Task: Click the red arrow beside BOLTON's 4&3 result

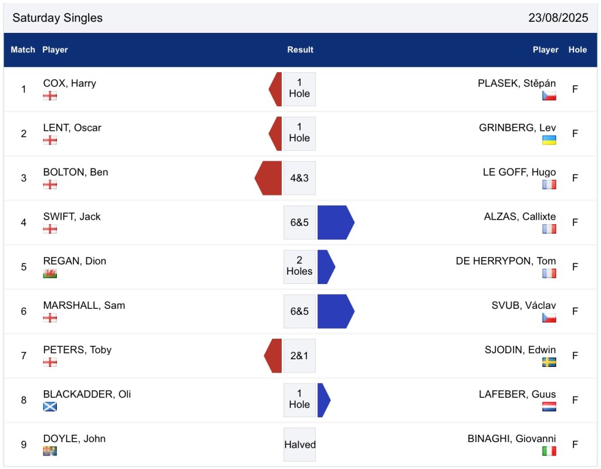Action: coord(268,178)
